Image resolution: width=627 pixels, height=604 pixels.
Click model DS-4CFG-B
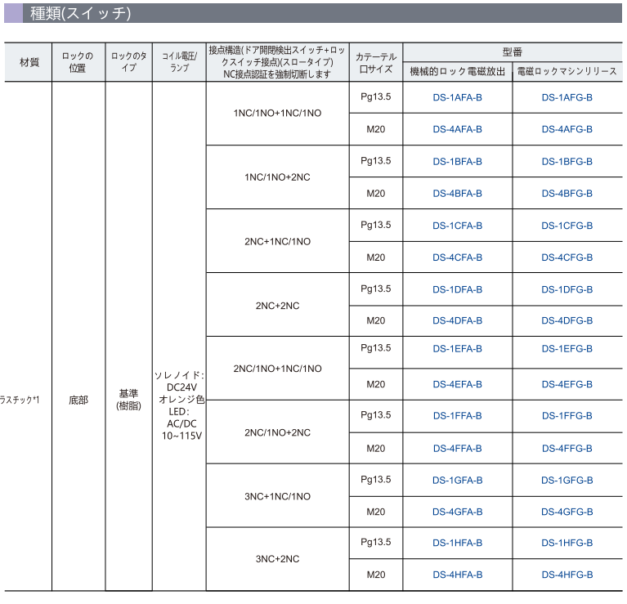click(x=567, y=257)
